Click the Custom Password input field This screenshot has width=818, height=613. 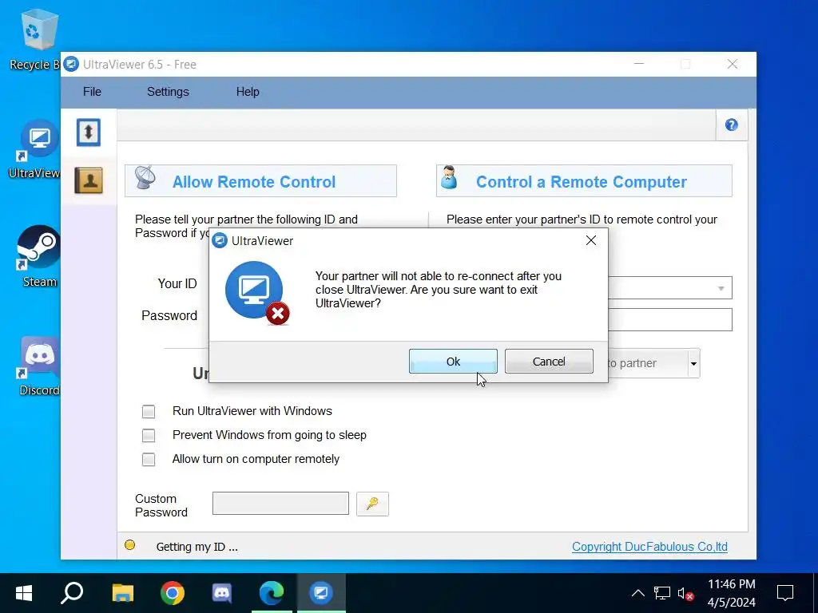click(x=280, y=504)
